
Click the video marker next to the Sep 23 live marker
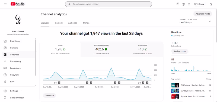pos(59,83)
